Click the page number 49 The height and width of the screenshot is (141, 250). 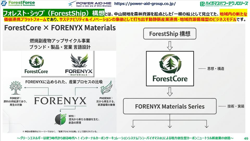pyautogui.click(x=246, y=139)
